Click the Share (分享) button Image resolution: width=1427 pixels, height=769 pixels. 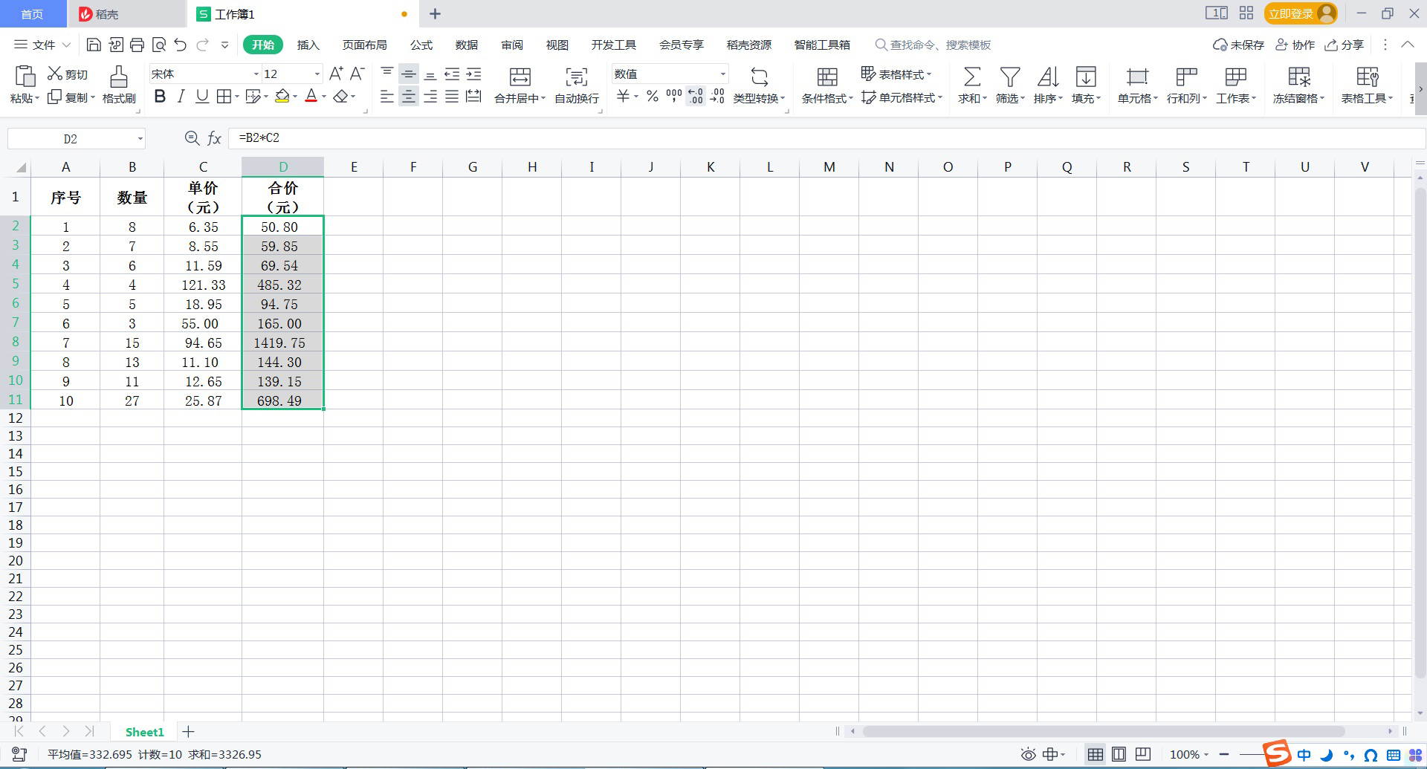pyautogui.click(x=1345, y=45)
